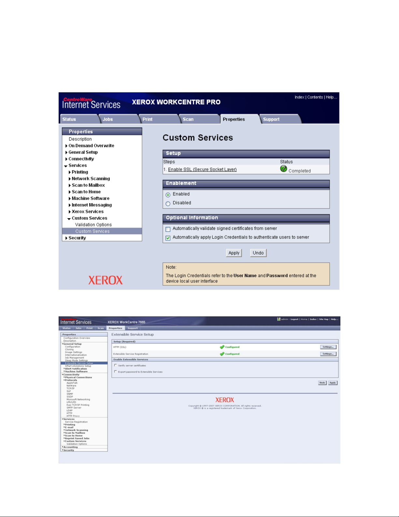The width and height of the screenshot is (399, 517).
Task: Click the Configured checkmark for Extensible Service Registration
Action: (x=222, y=354)
